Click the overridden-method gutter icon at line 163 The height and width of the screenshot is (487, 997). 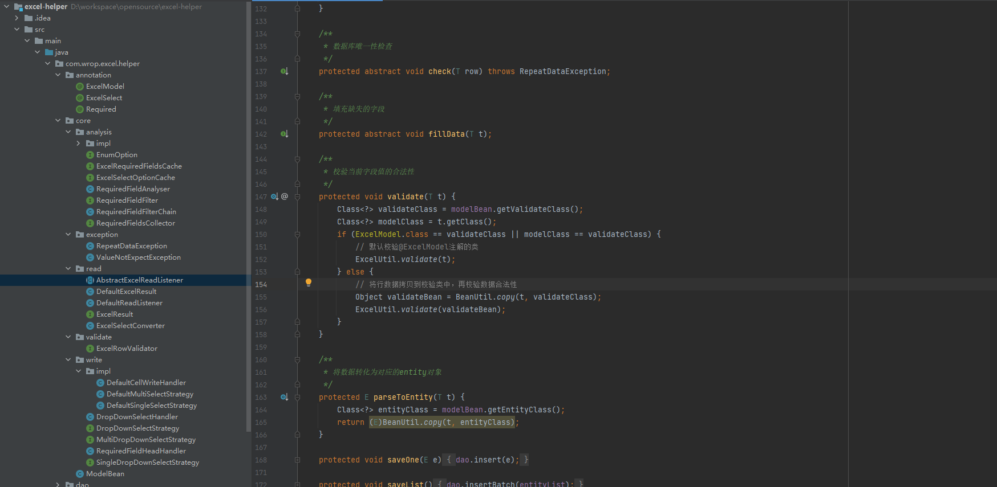point(284,397)
